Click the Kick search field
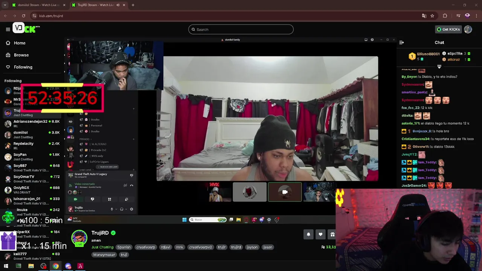 pyautogui.click(x=241, y=29)
